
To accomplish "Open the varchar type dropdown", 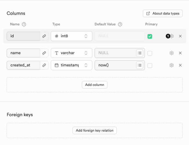I will (71, 53).
